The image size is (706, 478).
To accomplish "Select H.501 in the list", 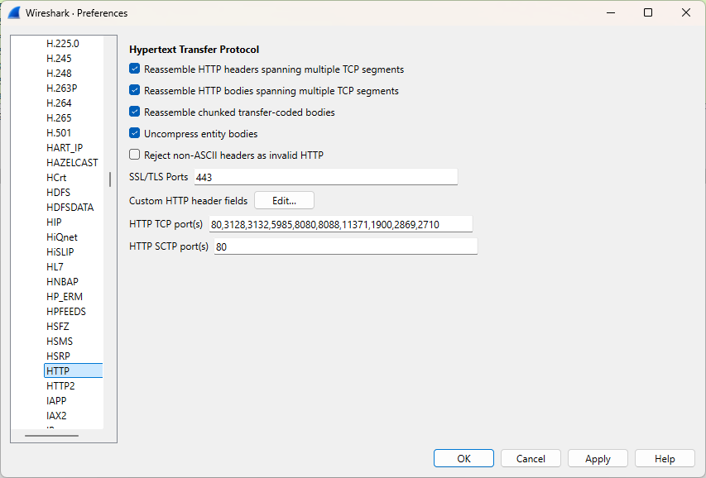I will point(59,133).
